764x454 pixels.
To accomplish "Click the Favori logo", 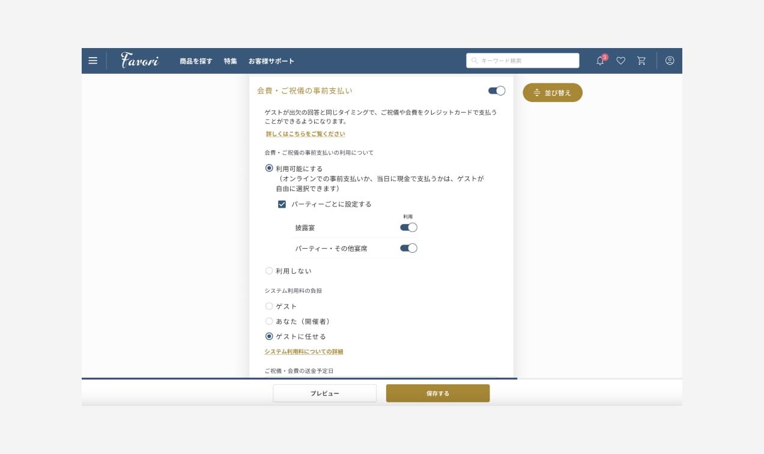I will (x=139, y=61).
